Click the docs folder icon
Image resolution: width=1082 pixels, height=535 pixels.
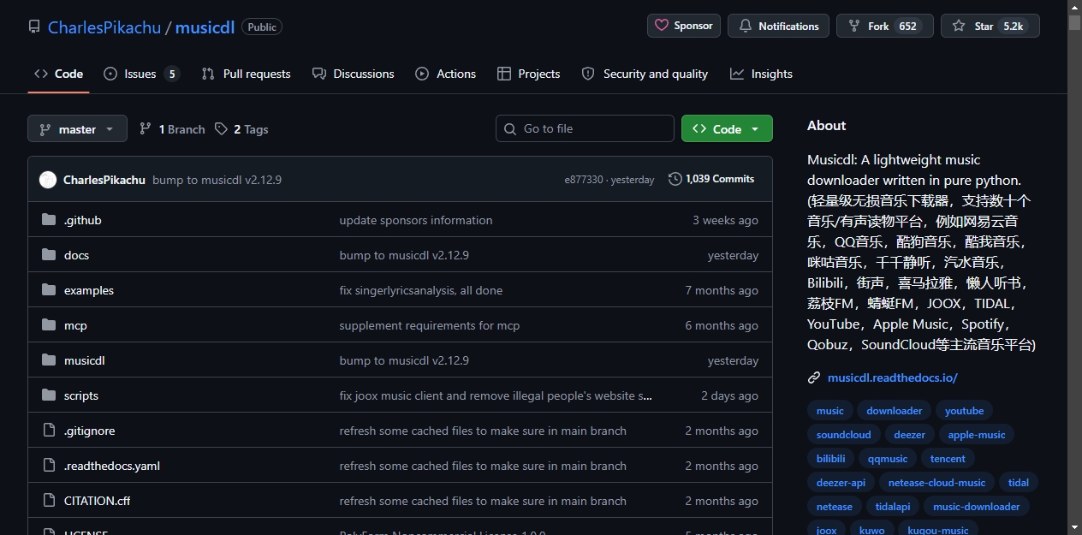[x=48, y=255]
